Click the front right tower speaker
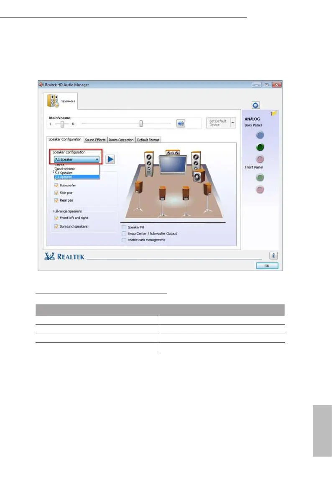This screenshot has width=332, height=498. tap(196, 161)
